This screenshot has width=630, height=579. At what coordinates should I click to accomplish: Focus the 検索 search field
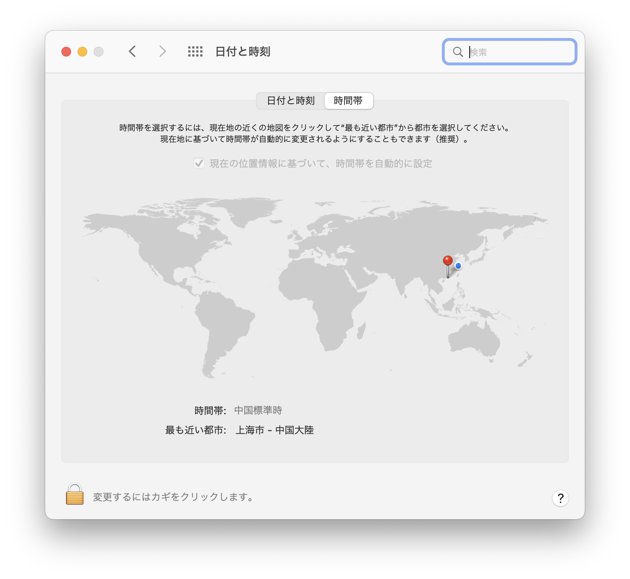tap(519, 52)
